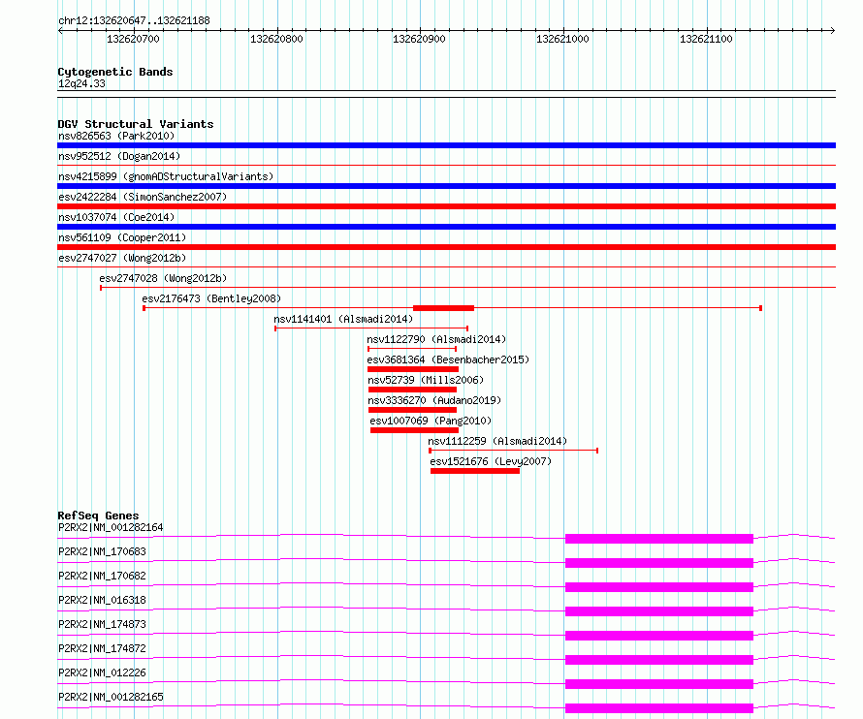This screenshot has width=863, height=719.
Task: Open P2RX2|NM_001282164 transcript label
Action: pyautogui.click(x=111, y=527)
